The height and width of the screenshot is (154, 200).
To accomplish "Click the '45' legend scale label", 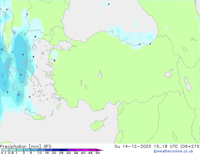I will (x=90, y=153).
